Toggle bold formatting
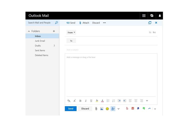The image size is (192, 128). point(80,101)
